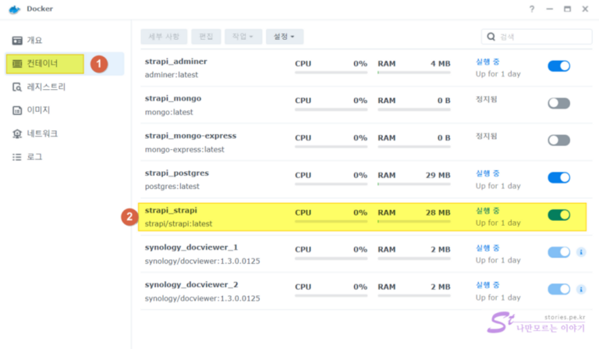
Task: Click the help question mark icon
Action: pyautogui.click(x=532, y=9)
